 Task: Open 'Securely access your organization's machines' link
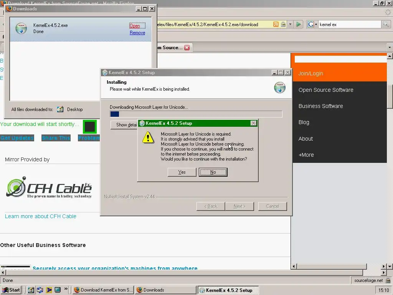pos(115,268)
